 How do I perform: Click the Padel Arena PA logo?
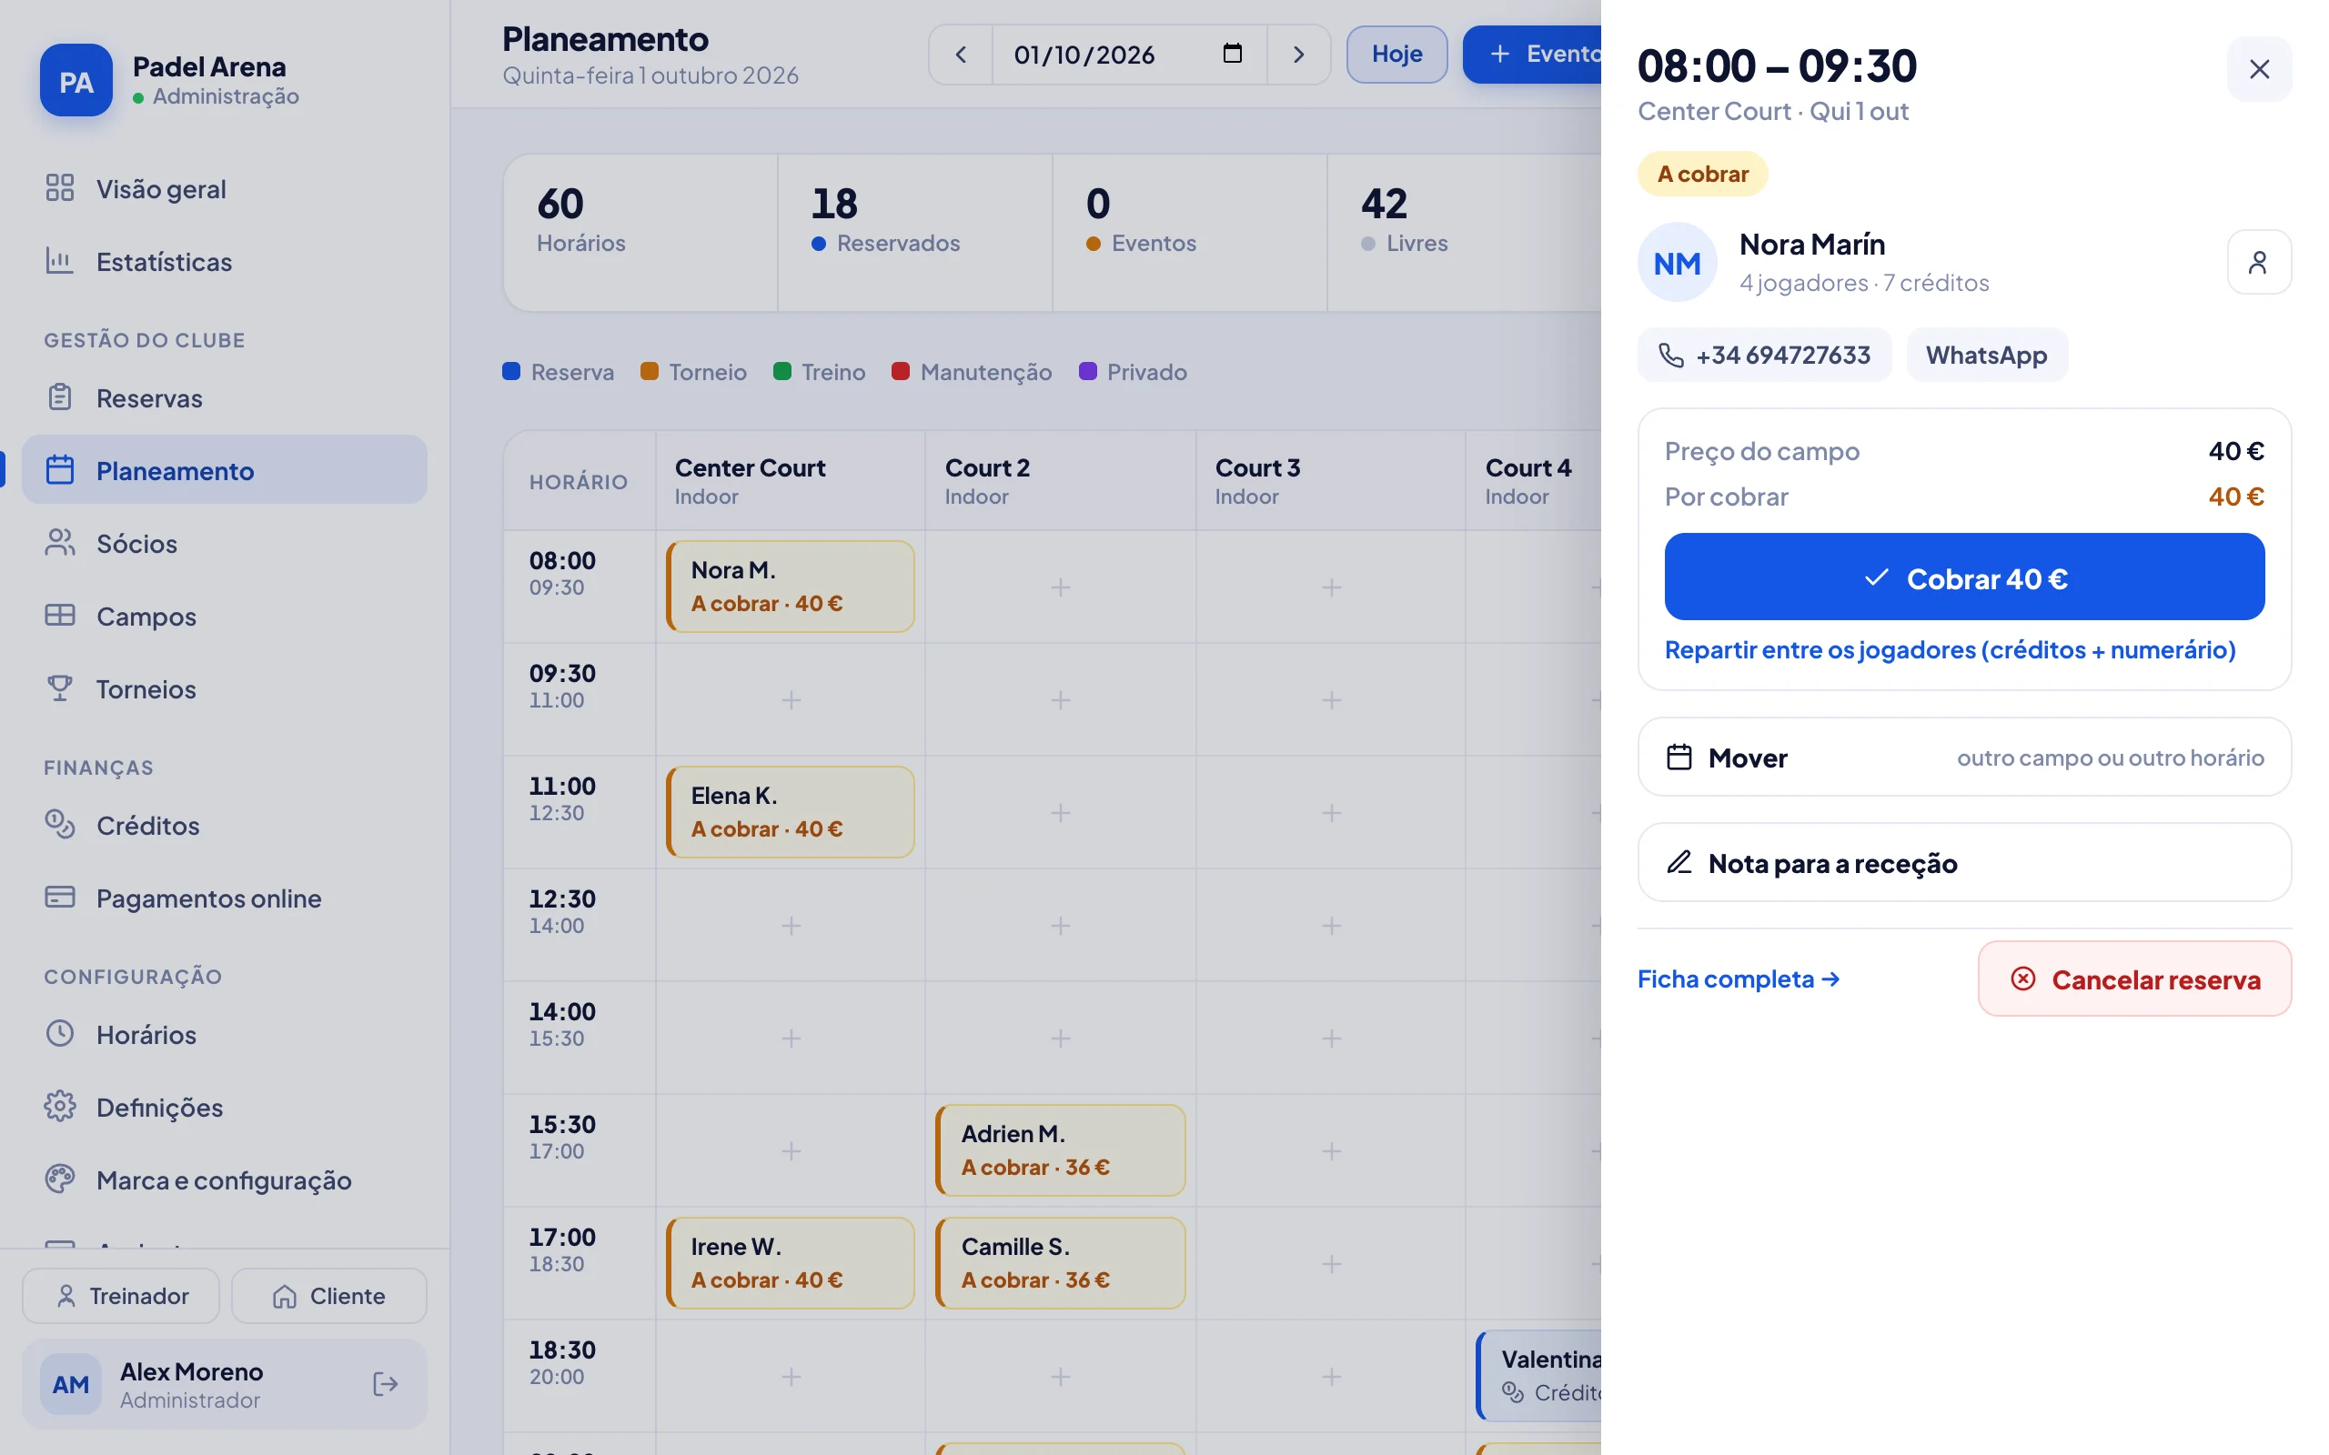tap(76, 81)
